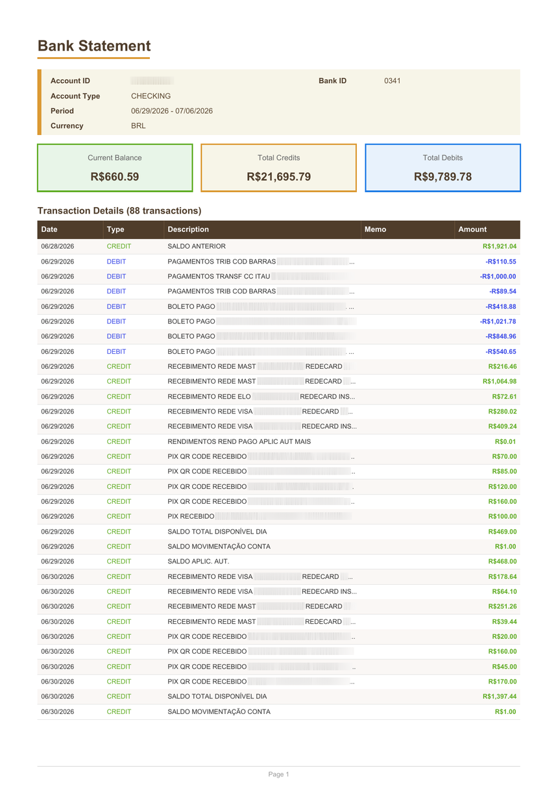
Task: Click the Total Credits card R$21,695.79
Action: pyautogui.click(x=279, y=168)
